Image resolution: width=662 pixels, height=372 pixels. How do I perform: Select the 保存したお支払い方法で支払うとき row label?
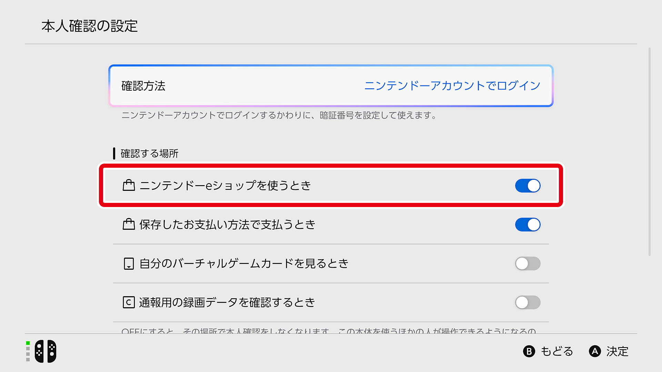point(227,225)
